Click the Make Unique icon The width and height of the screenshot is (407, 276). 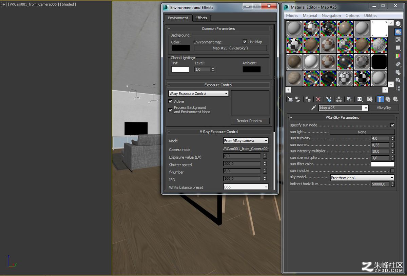pos(339,99)
